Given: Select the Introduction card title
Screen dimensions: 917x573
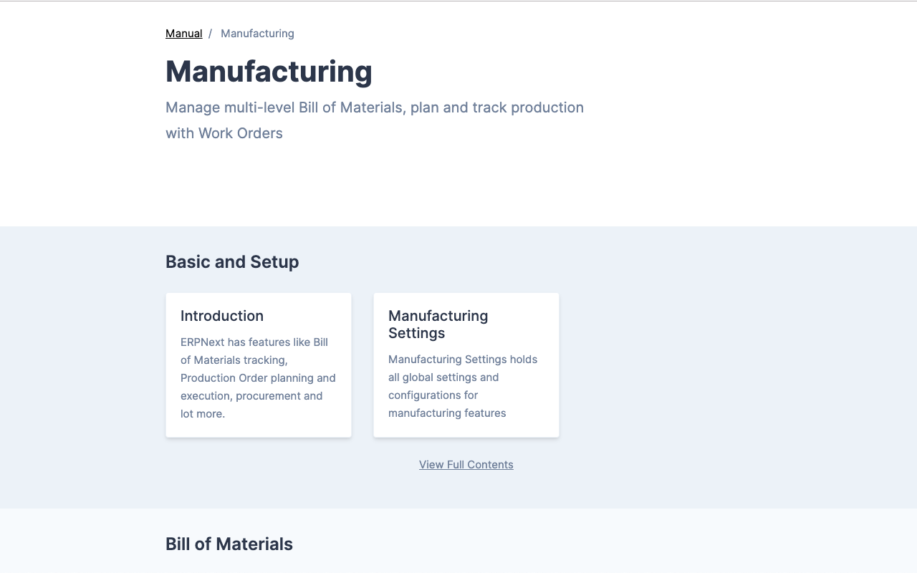Looking at the screenshot, I should pos(221,316).
